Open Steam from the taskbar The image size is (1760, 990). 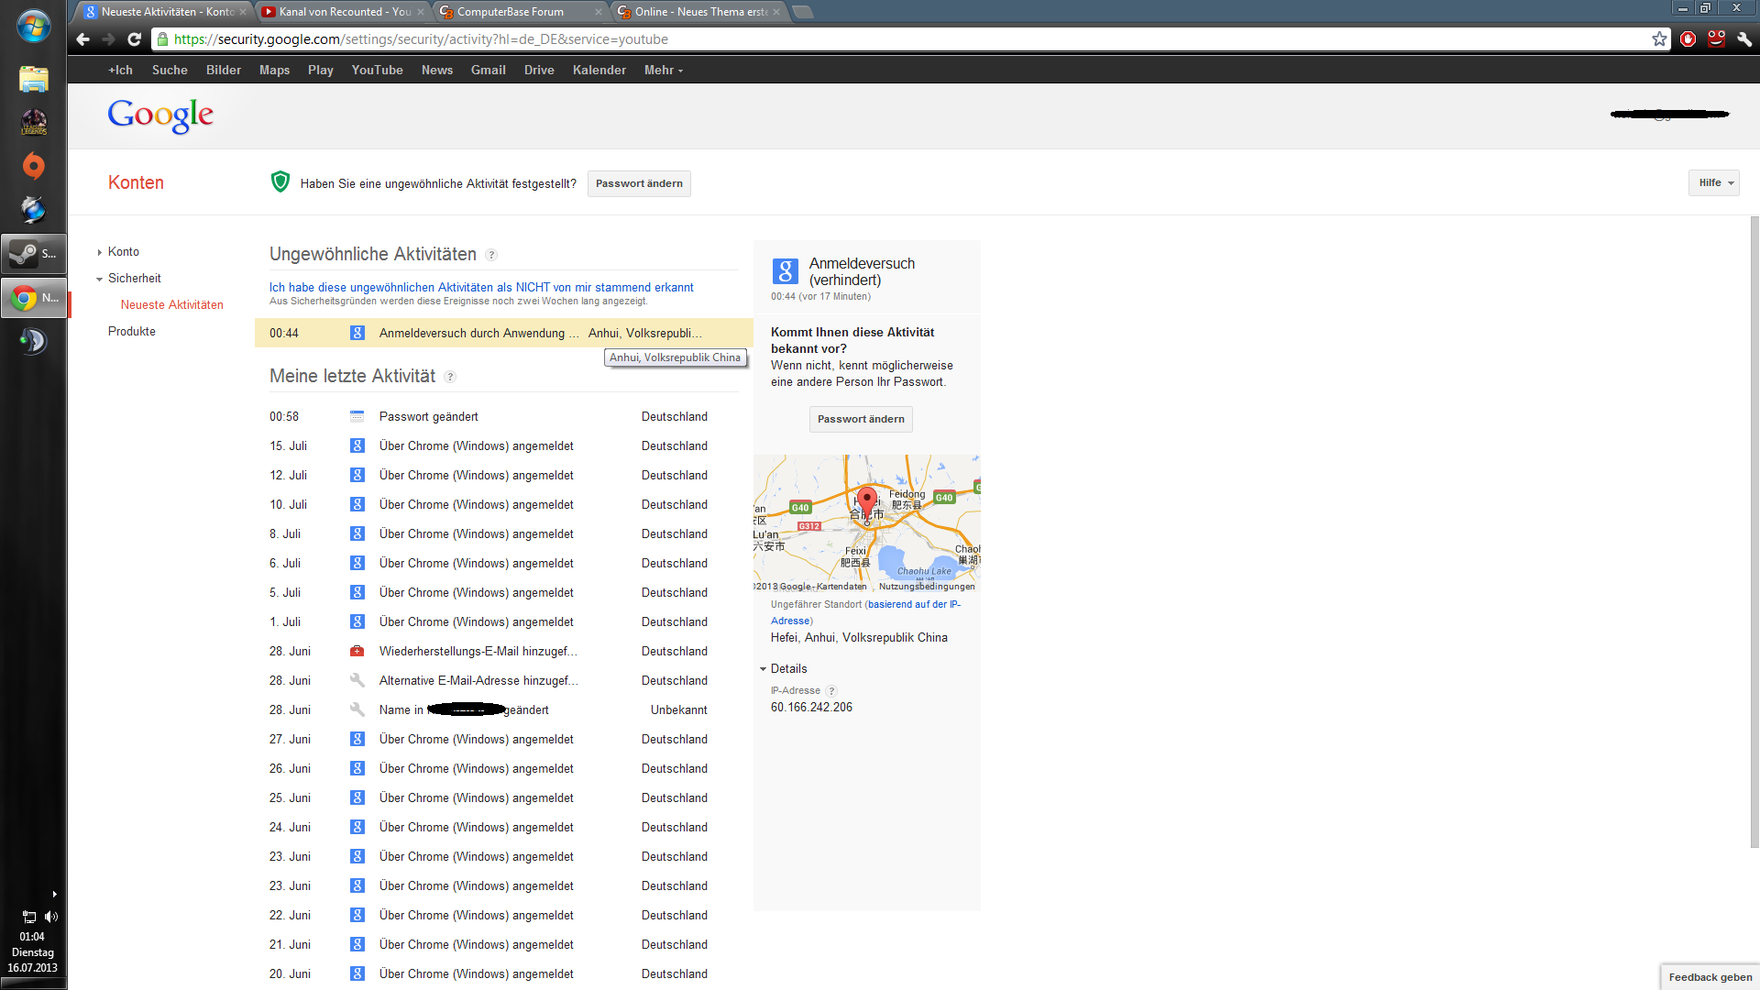33,254
